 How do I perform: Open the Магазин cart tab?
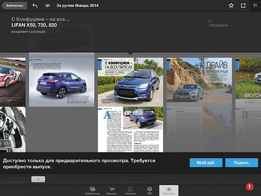coord(111,190)
